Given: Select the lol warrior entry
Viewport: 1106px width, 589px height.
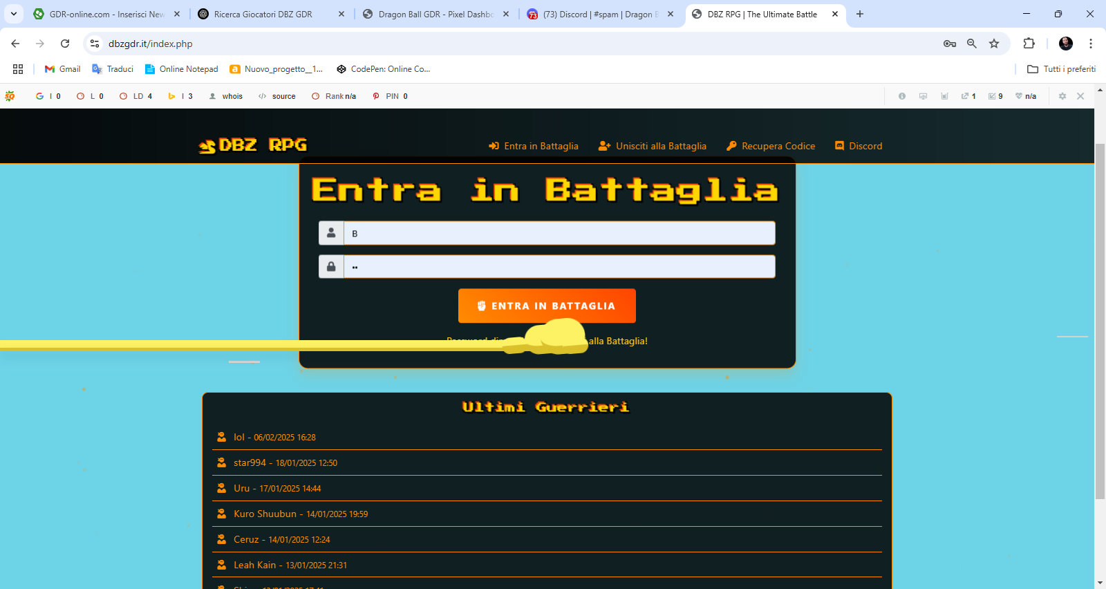Looking at the screenshot, I should (x=547, y=437).
